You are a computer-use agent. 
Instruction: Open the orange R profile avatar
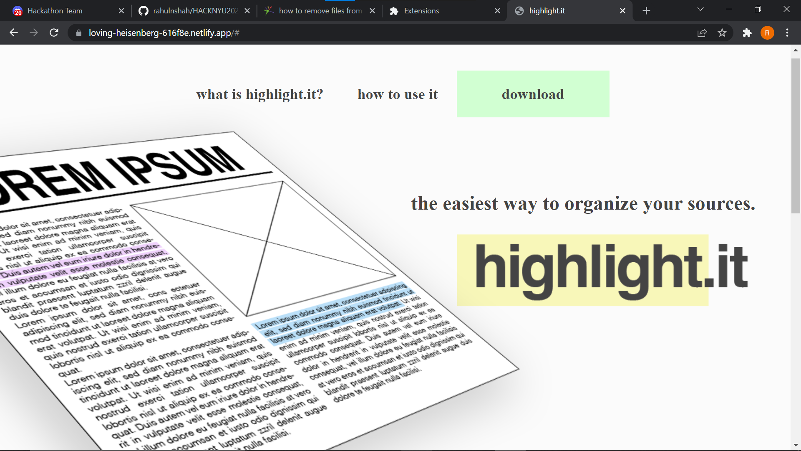pyautogui.click(x=767, y=33)
